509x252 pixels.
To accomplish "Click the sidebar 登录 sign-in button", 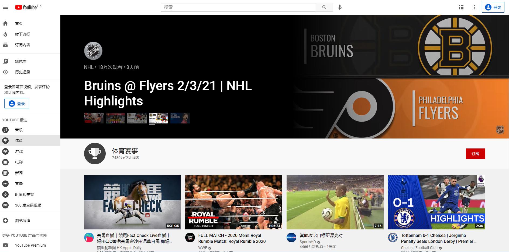I will coord(17,104).
